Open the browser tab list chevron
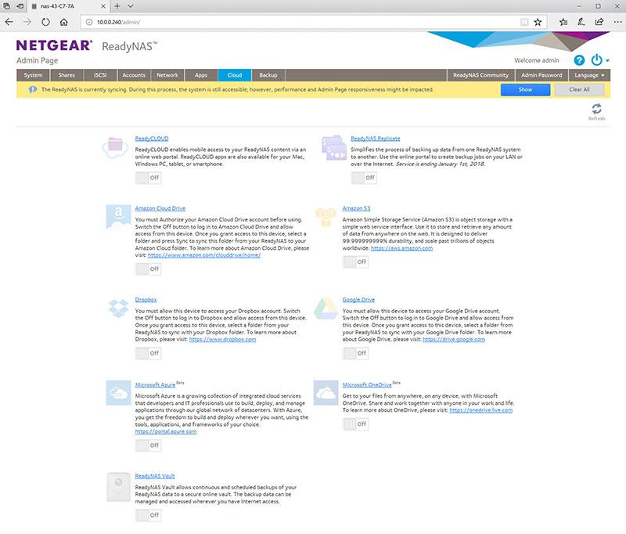626x534 pixels. pos(130,6)
